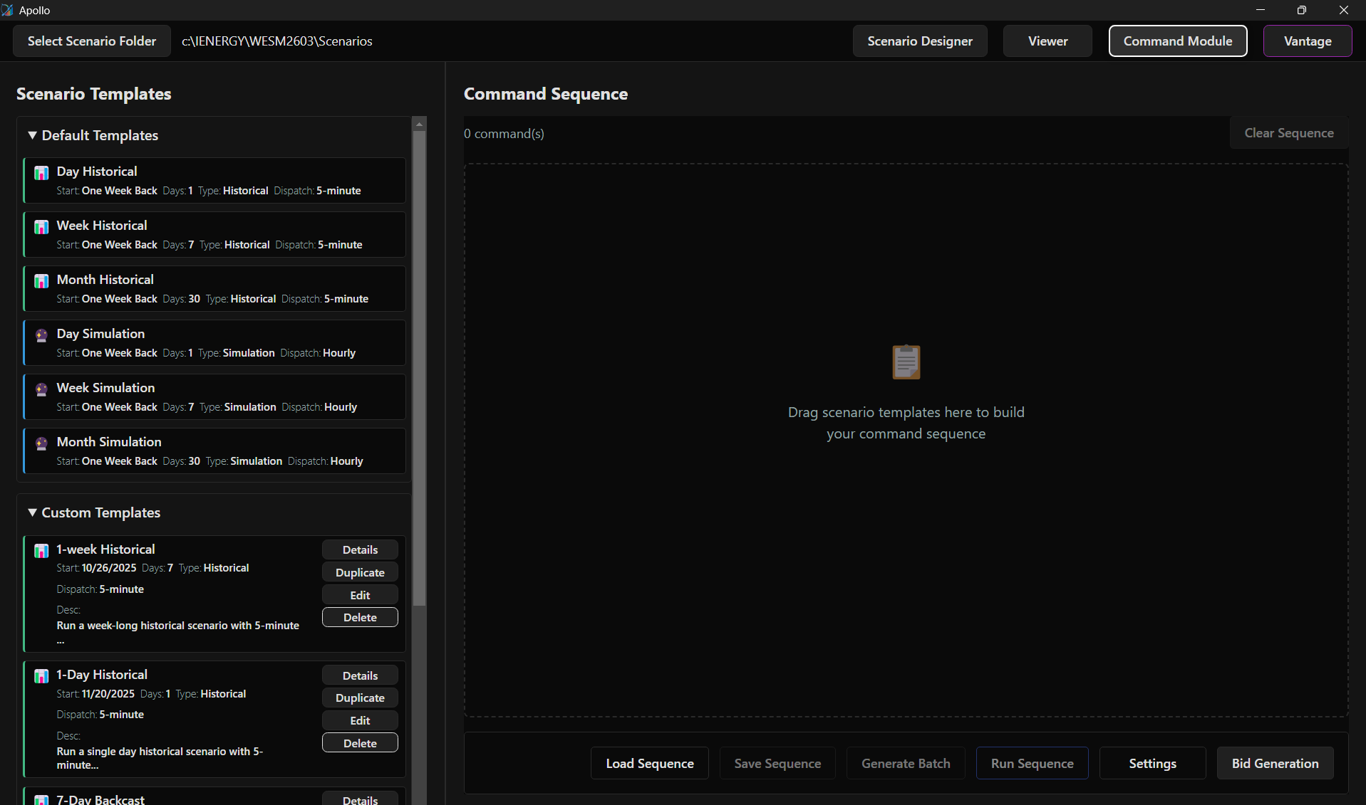
Task: Open the Vantage module
Action: pyautogui.click(x=1307, y=41)
